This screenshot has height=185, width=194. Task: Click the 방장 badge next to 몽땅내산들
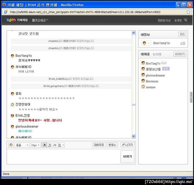(166, 69)
